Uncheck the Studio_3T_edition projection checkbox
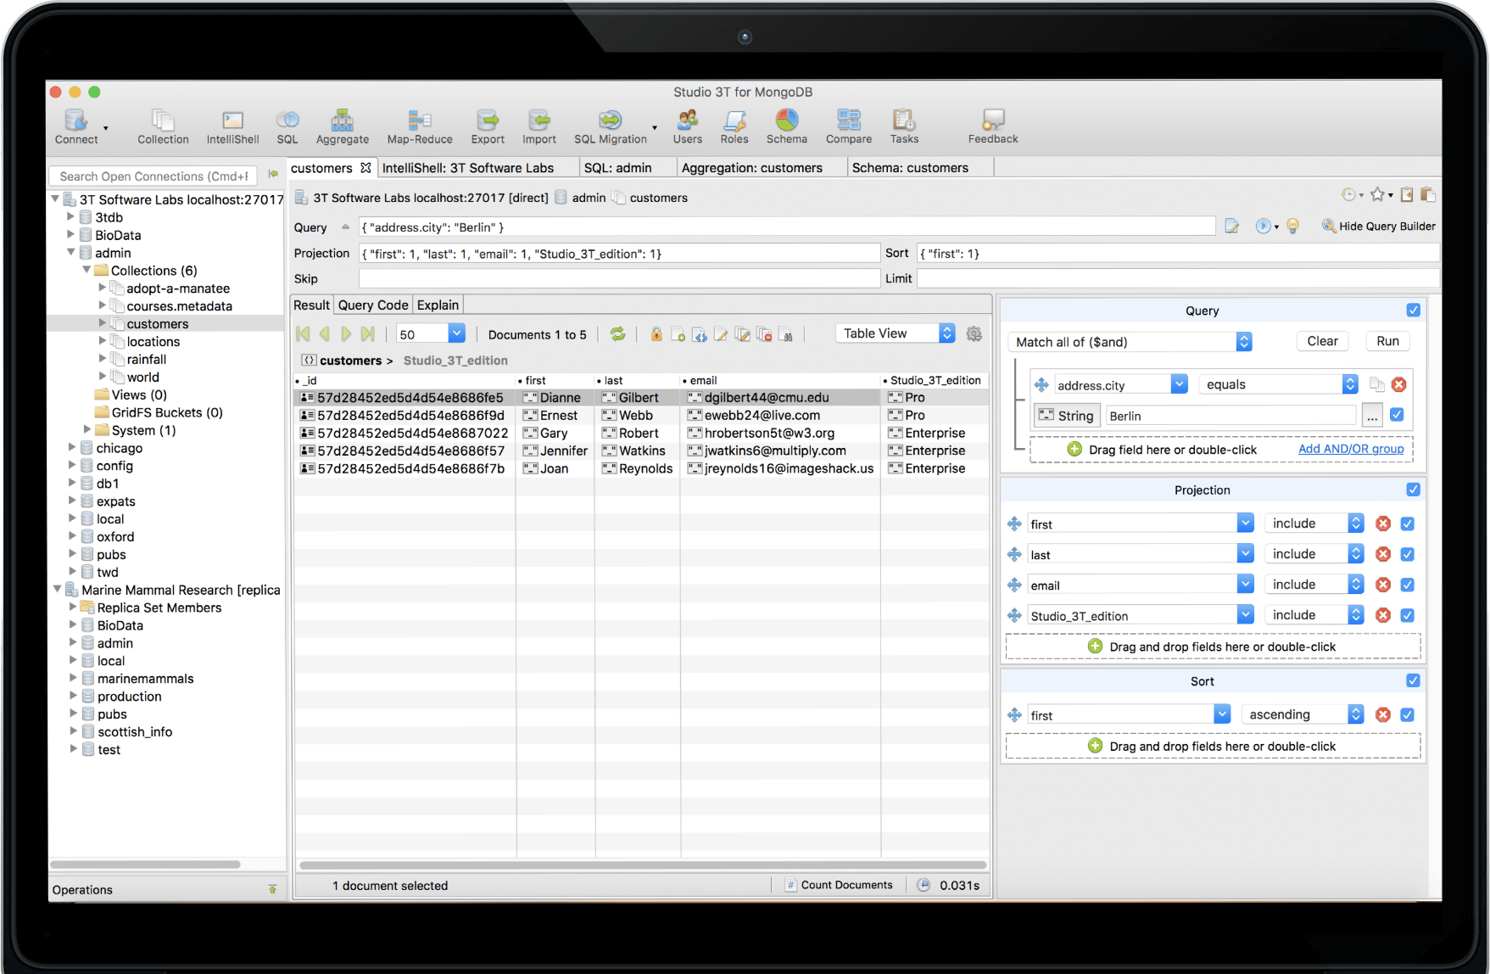Screen dimensions: 1490x974 (1408, 615)
